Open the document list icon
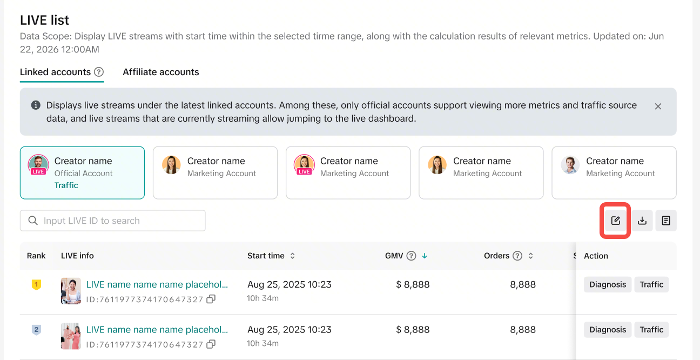This screenshot has width=700, height=360. click(666, 221)
